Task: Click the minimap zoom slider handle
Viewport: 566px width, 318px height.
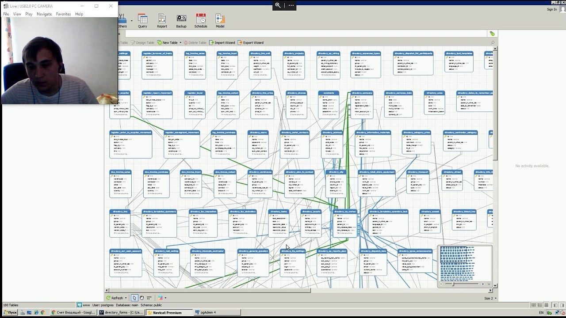Action: [453, 284]
